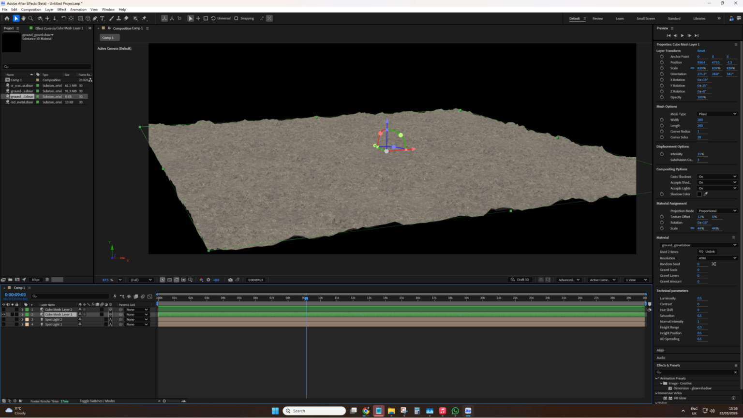
Task: Toggle Scale constrain proportions link
Action: coord(692,68)
